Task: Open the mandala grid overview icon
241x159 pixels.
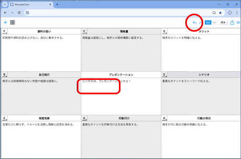Action: coord(12,22)
